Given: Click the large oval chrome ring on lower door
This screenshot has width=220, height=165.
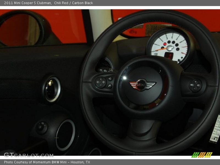Looking at the screenshot, I should tap(65, 135).
